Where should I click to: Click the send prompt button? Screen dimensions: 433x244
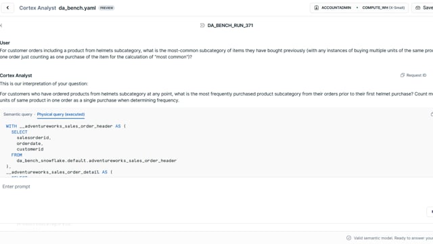[431, 211]
